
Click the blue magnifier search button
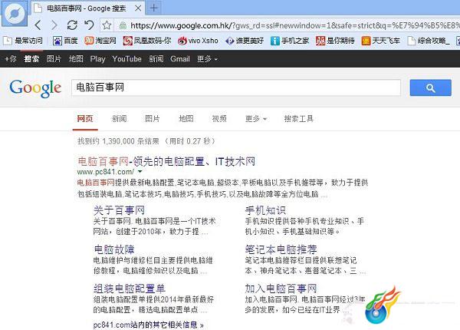[430, 87]
